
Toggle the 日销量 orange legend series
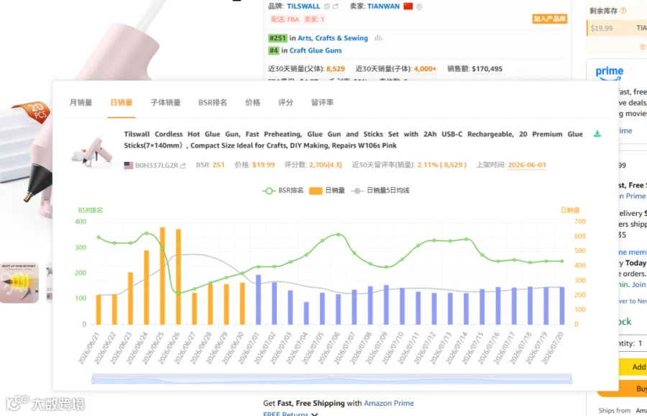pos(327,191)
